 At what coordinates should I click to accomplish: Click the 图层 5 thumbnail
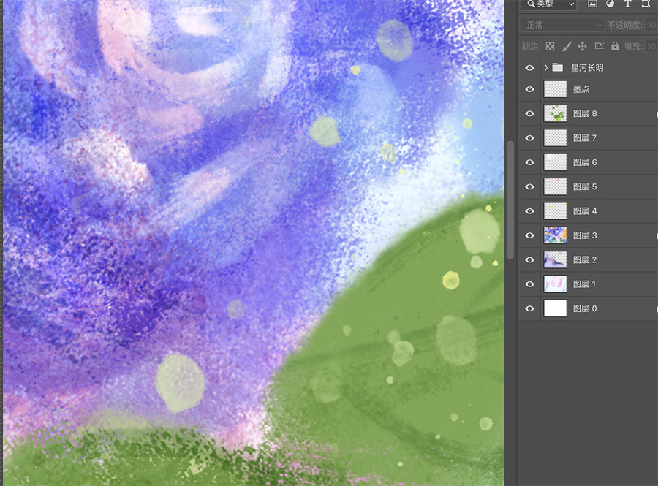click(555, 186)
